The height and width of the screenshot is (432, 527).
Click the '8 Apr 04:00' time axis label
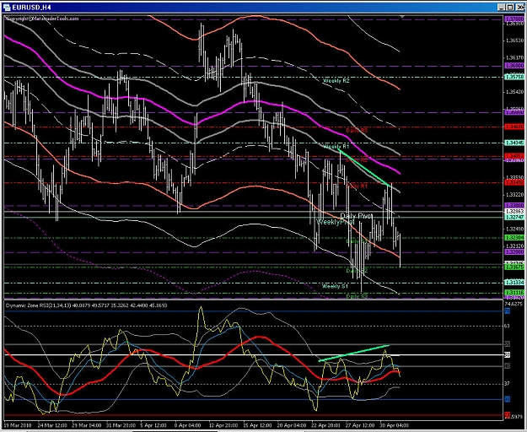[188, 425]
